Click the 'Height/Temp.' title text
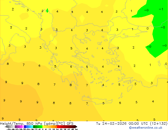The width and height of the screenshot is (168, 130). [12, 124]
